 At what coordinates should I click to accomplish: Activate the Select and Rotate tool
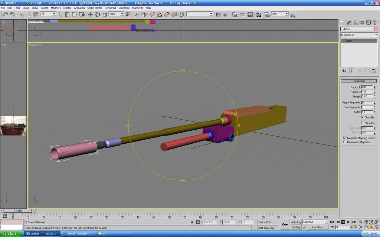tap(98, 14)
